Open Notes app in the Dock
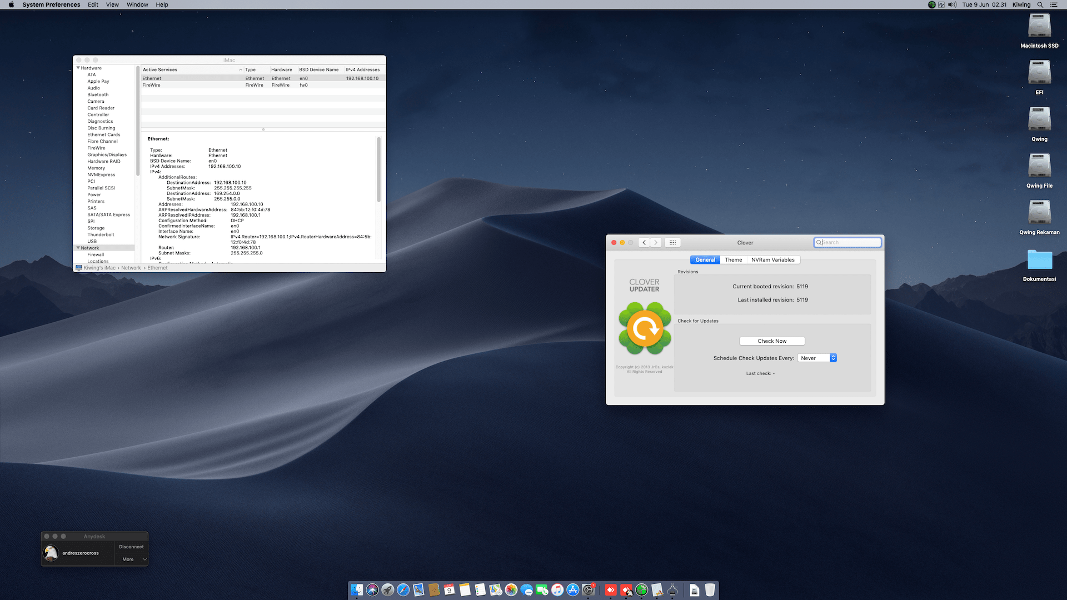The image size is (1067, 600). point(465,590)
